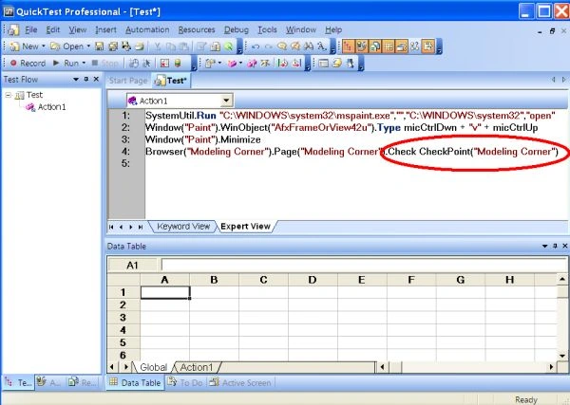This screenshot has height=405, width=570.
Task: Click the Undo arrow icon
Action: (x=256, y=46)
